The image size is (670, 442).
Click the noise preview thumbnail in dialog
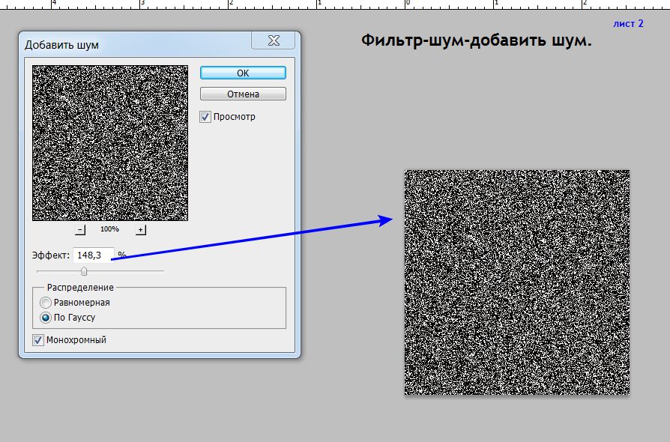point(110,143)
